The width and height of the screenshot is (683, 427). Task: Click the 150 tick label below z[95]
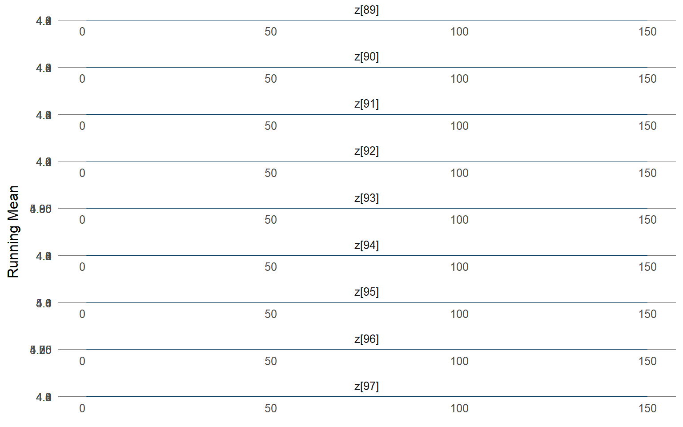tap(647, 314)
